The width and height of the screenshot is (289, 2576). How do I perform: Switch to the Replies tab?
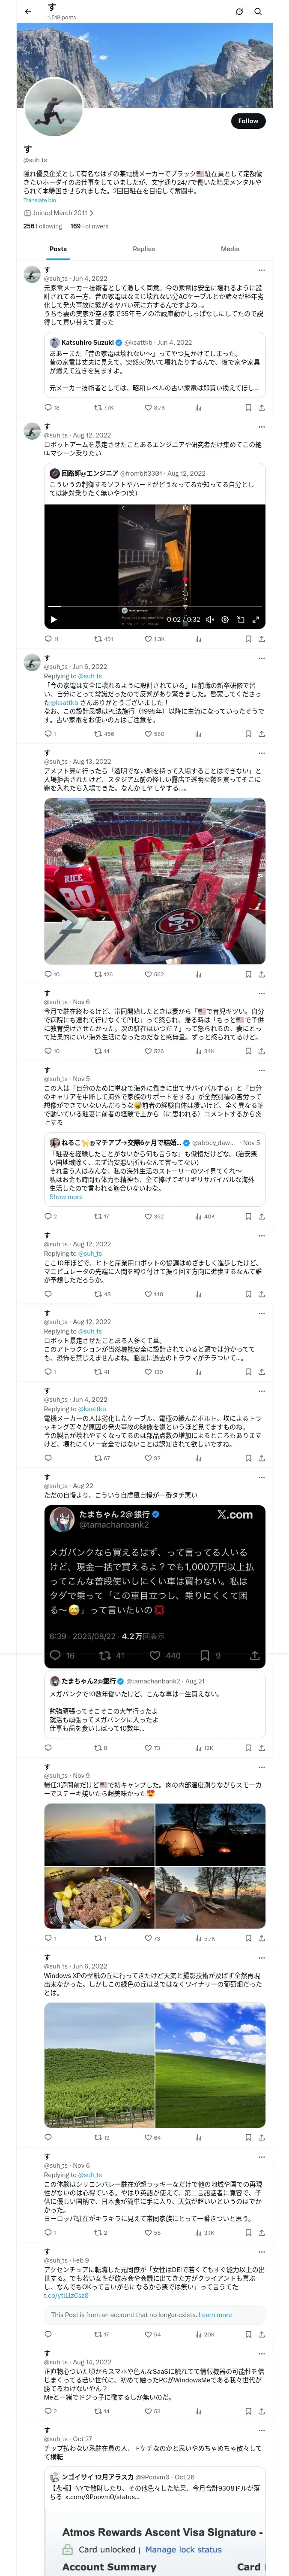tap(143, 248)
